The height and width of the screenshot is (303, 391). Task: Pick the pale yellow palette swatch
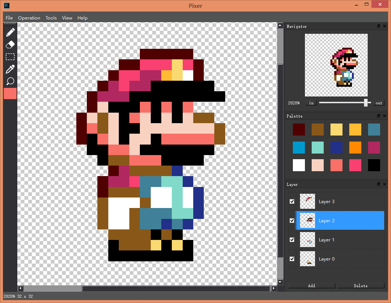[x=336, y=130]
